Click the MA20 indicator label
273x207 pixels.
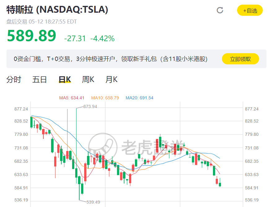139,98
